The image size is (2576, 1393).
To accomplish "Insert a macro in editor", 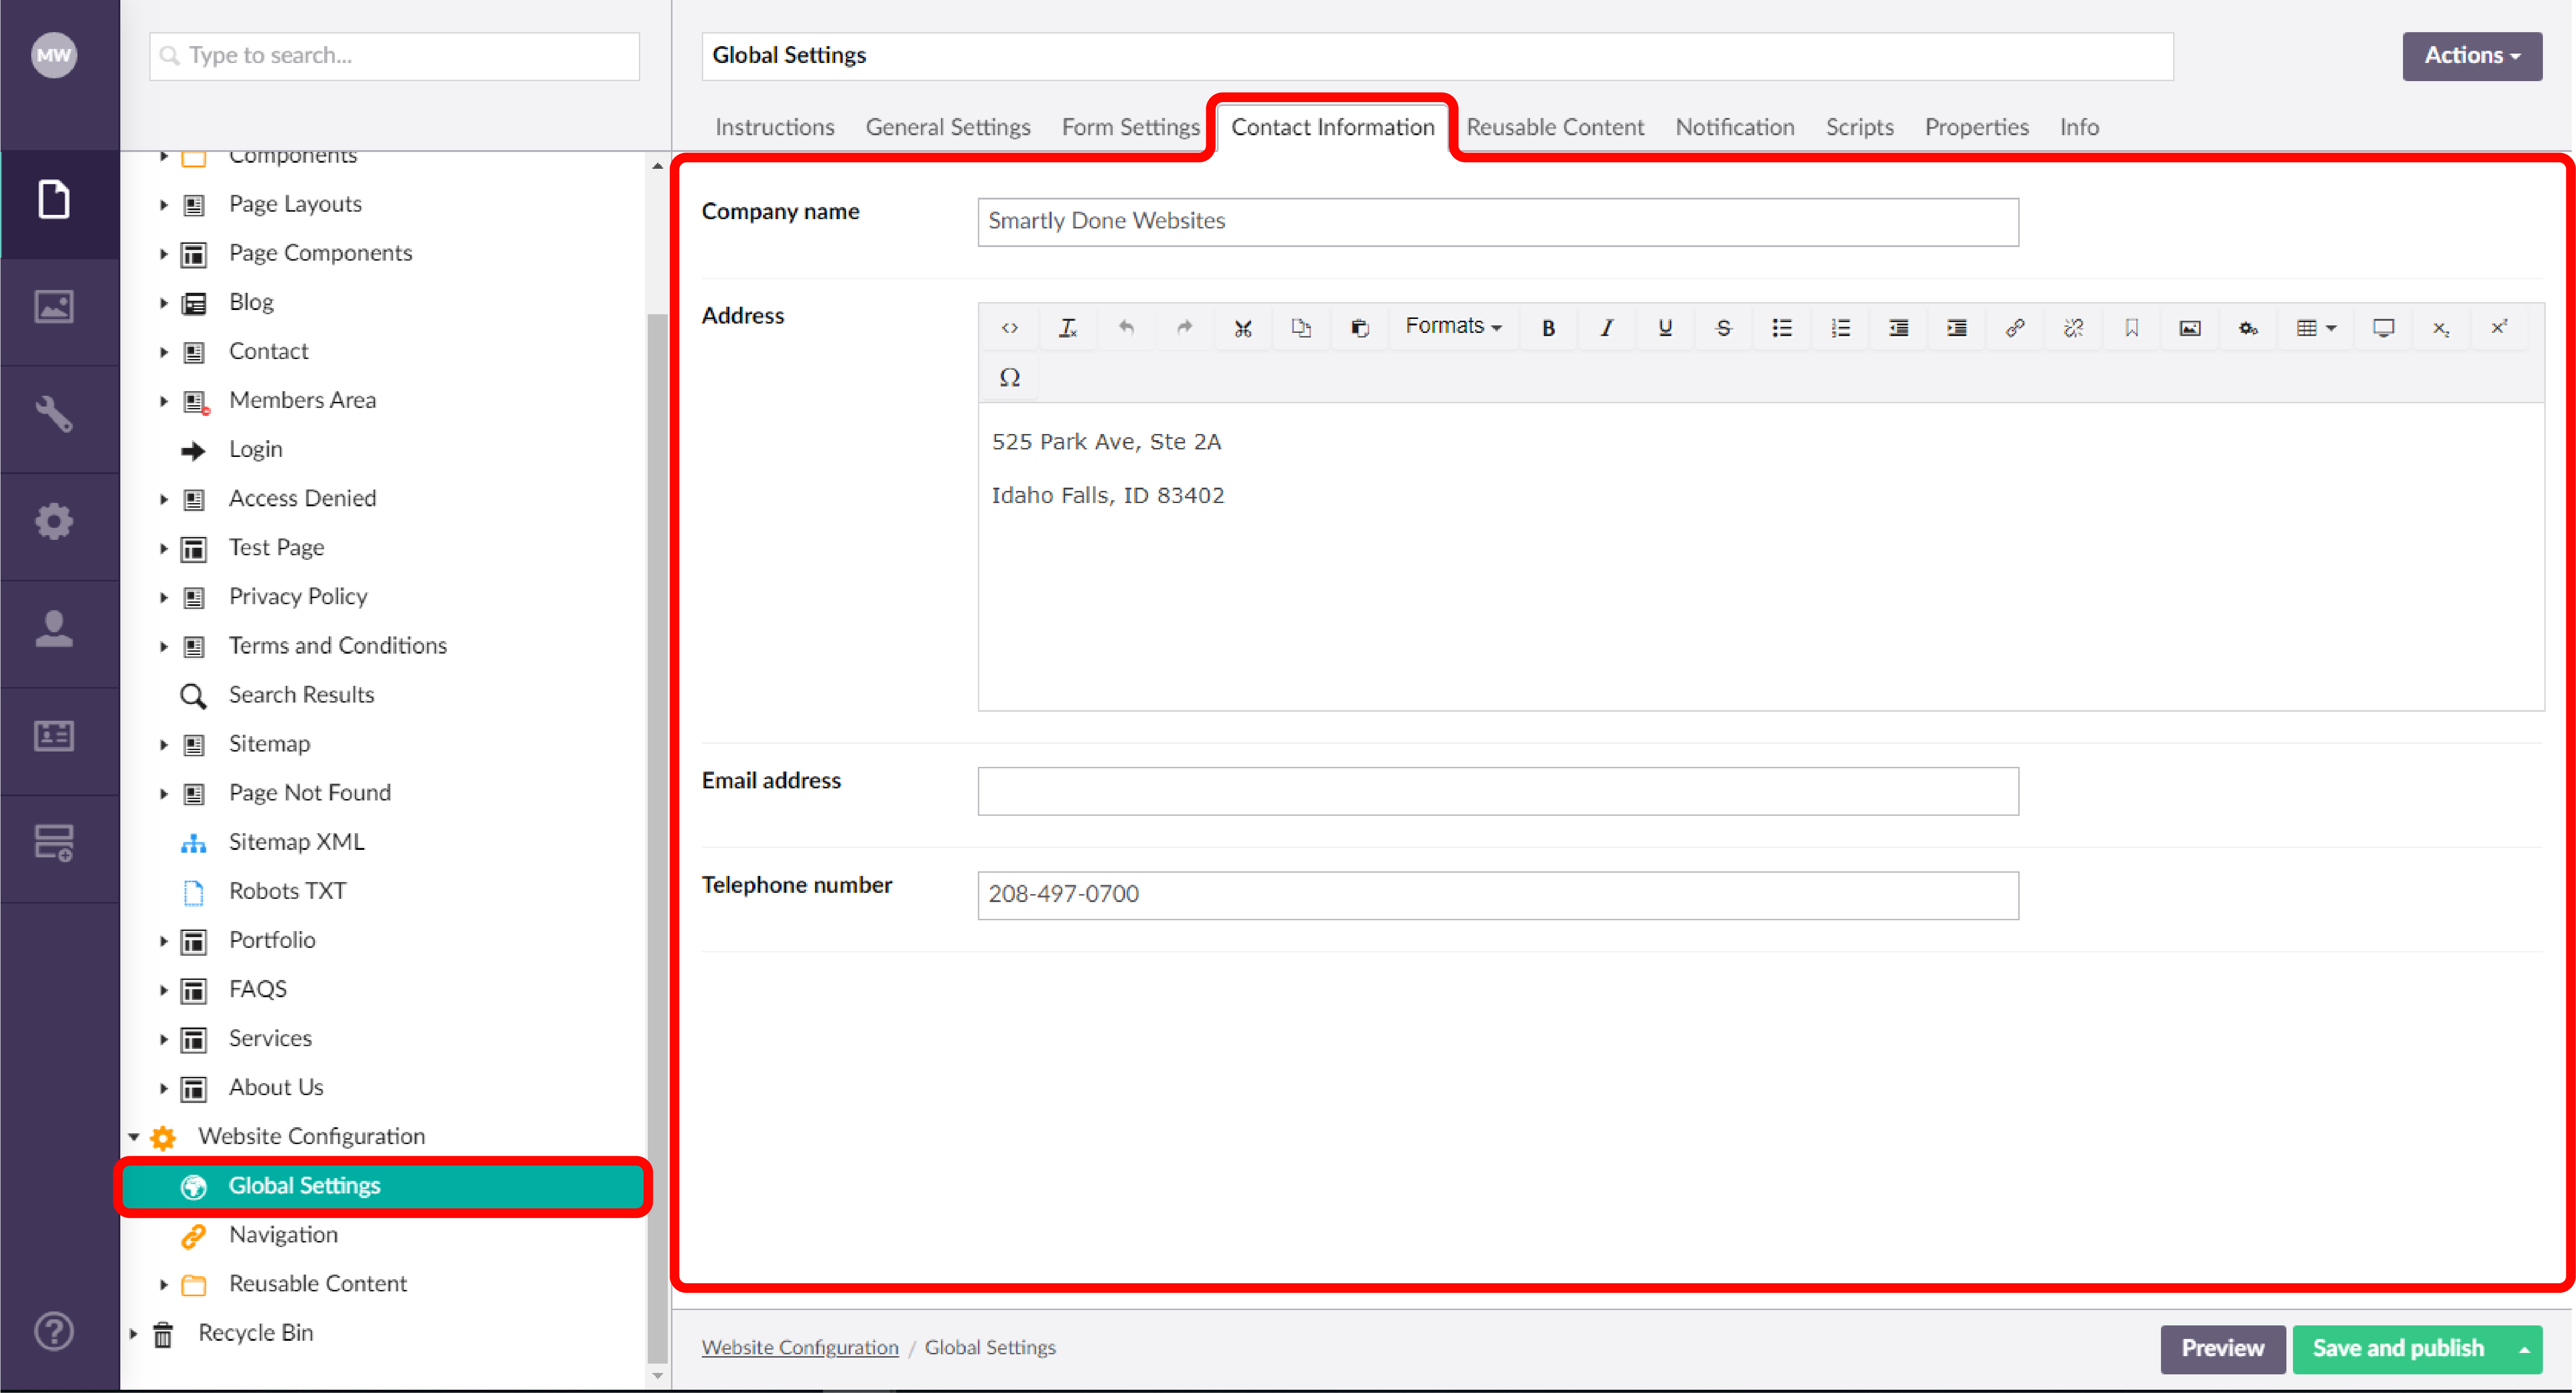I will [x=2249, y=328].
